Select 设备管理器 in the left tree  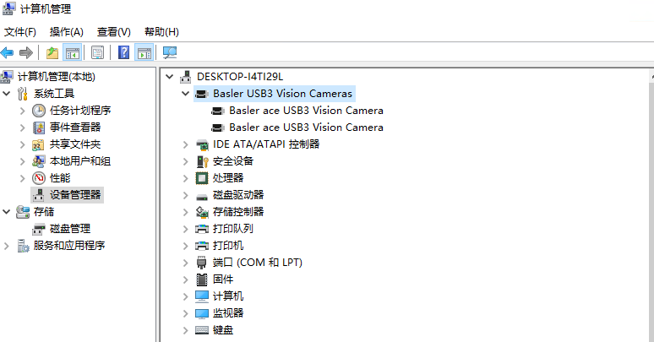point(76,195)
